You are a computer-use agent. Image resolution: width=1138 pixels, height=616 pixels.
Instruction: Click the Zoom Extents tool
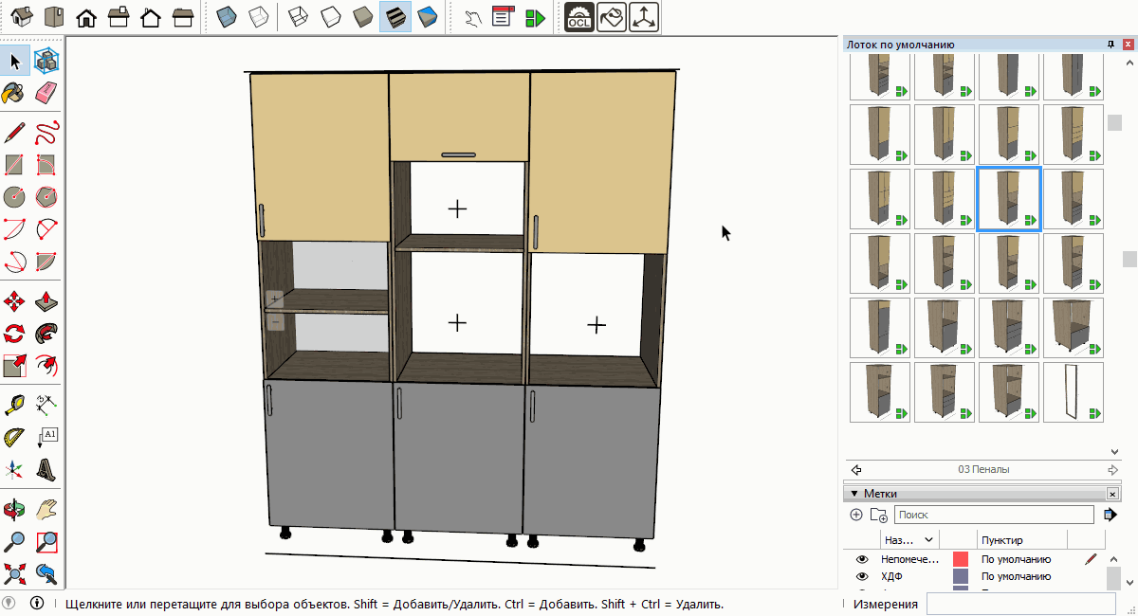tap(14, 573)
